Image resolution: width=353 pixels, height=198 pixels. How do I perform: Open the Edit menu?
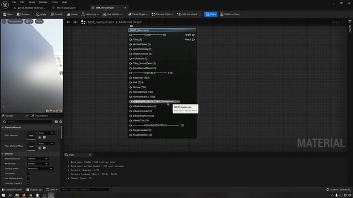[22, 2]
